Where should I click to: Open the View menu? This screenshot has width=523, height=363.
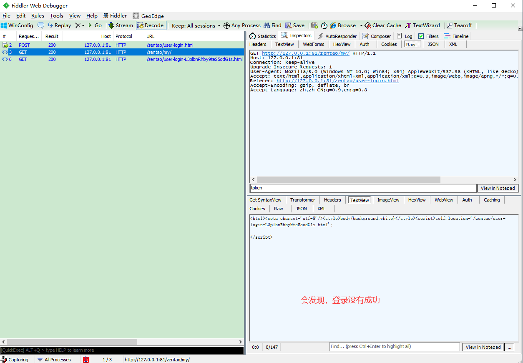75,16
